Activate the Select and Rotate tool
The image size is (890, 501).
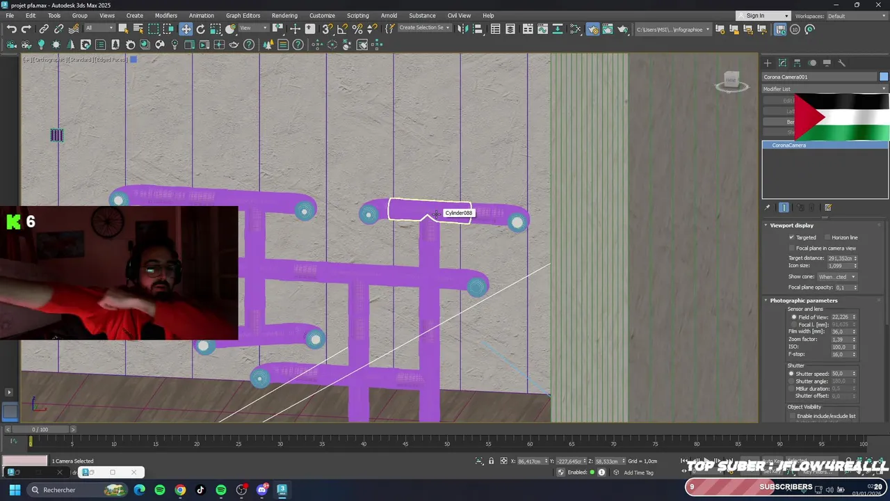click(x=201, y=29)
